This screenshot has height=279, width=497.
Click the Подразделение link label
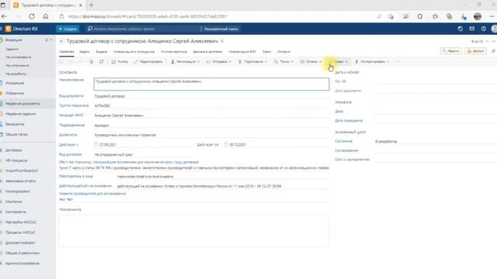point(72,125)
